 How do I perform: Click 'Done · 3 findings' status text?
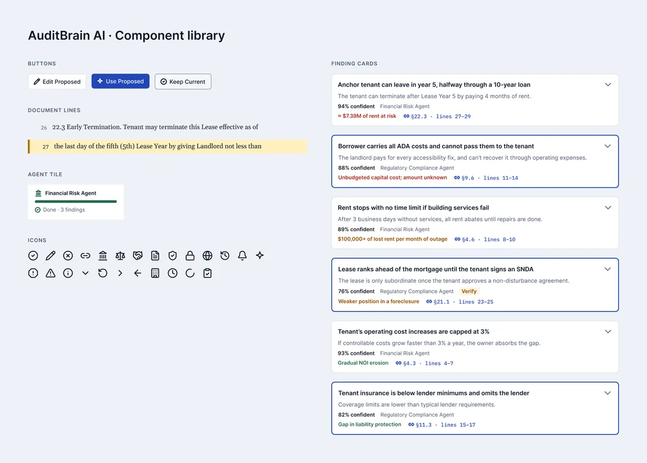point(64,210)
